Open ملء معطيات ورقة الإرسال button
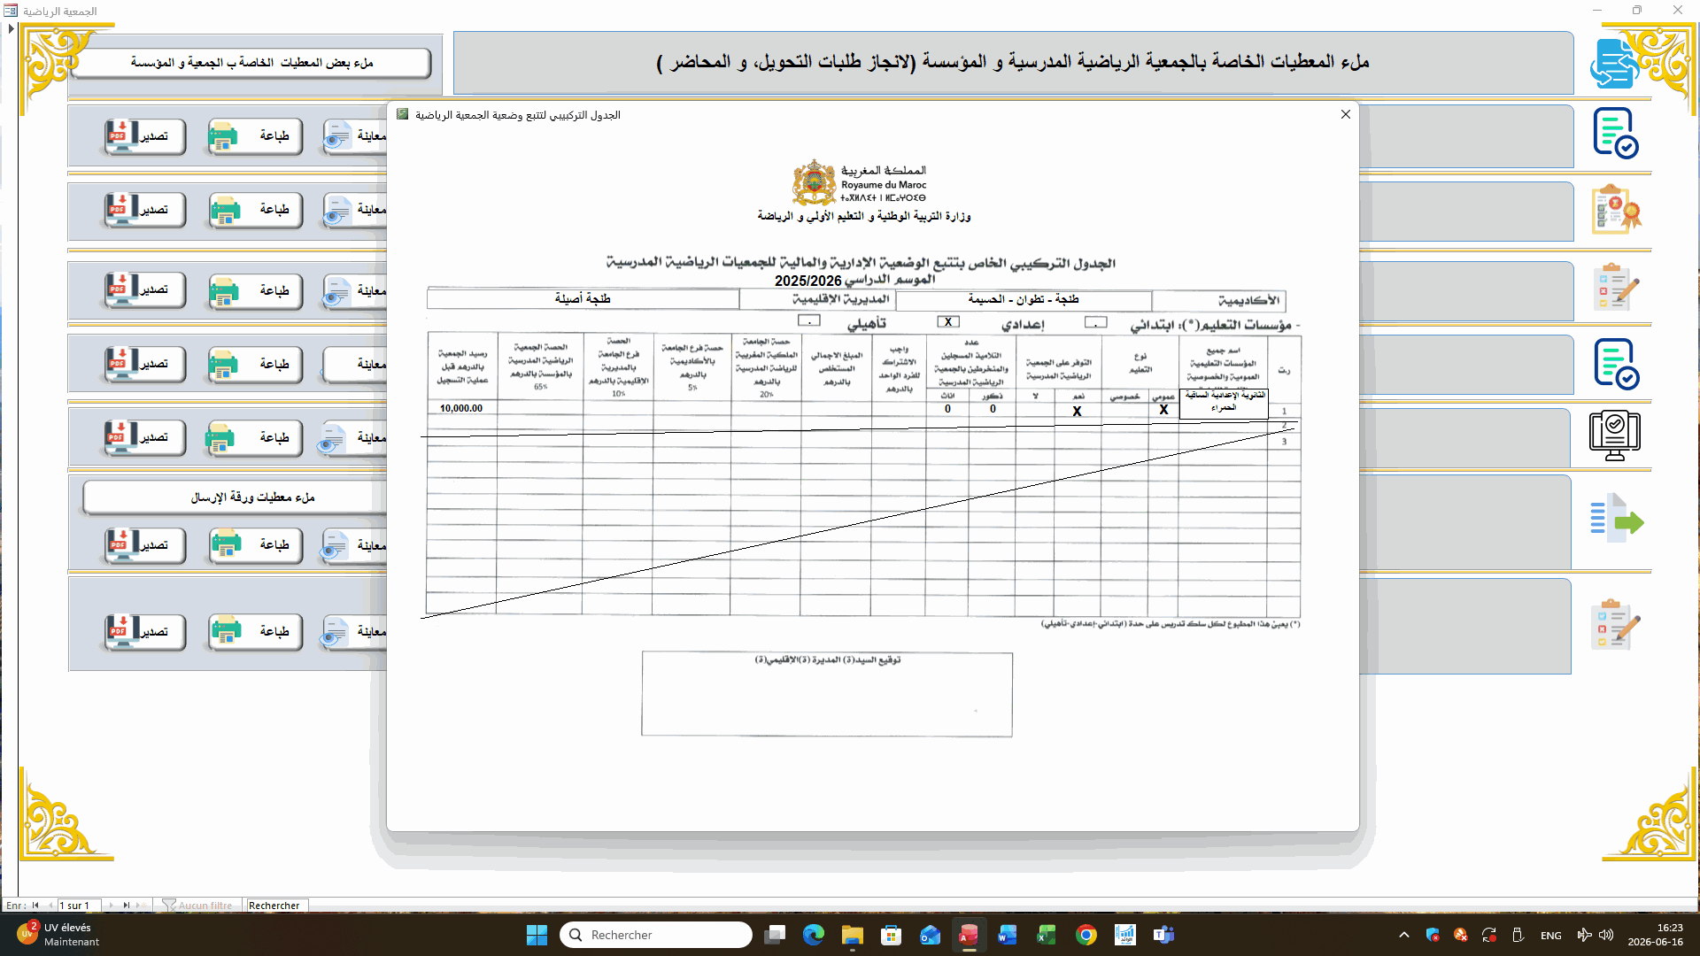 236,497
